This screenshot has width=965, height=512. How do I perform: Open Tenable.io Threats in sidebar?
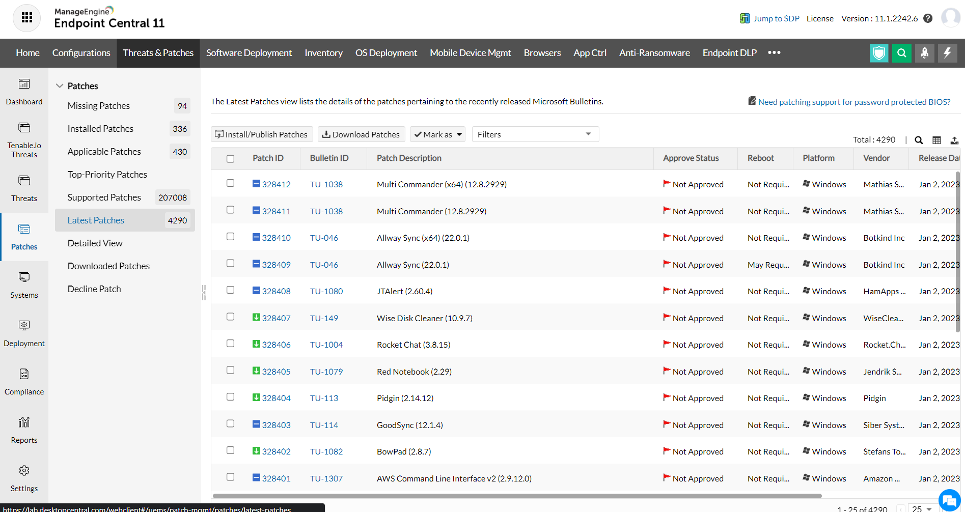24,140
